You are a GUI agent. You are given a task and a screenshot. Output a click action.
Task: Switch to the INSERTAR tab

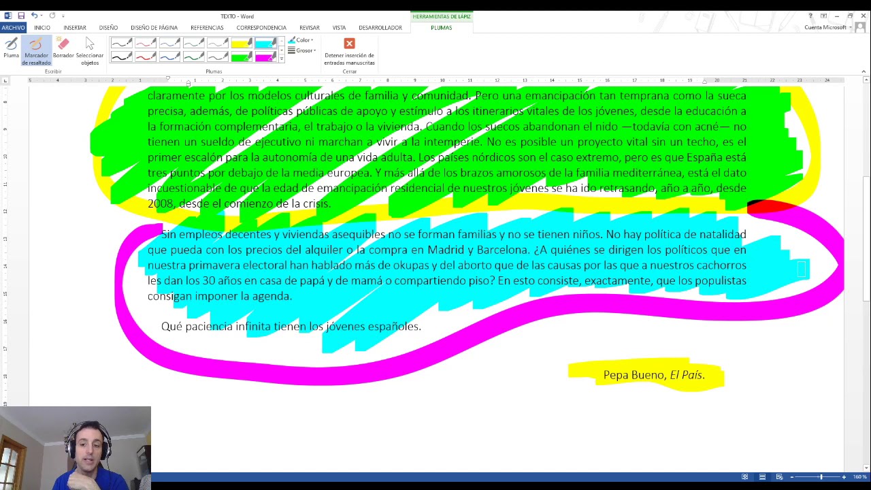point(75,28)
